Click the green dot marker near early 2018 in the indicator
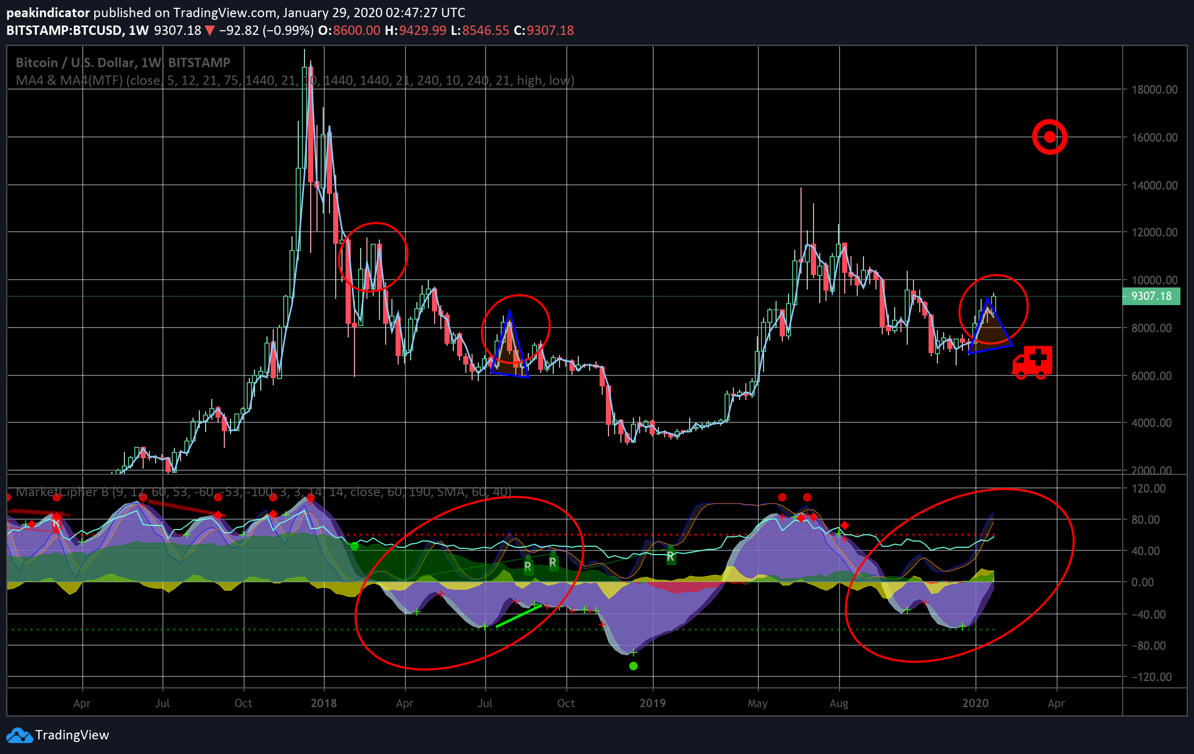1194x754 pixels. tap(354, 546)
